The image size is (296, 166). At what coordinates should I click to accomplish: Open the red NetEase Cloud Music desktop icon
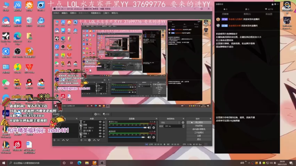tap(17, 146)
